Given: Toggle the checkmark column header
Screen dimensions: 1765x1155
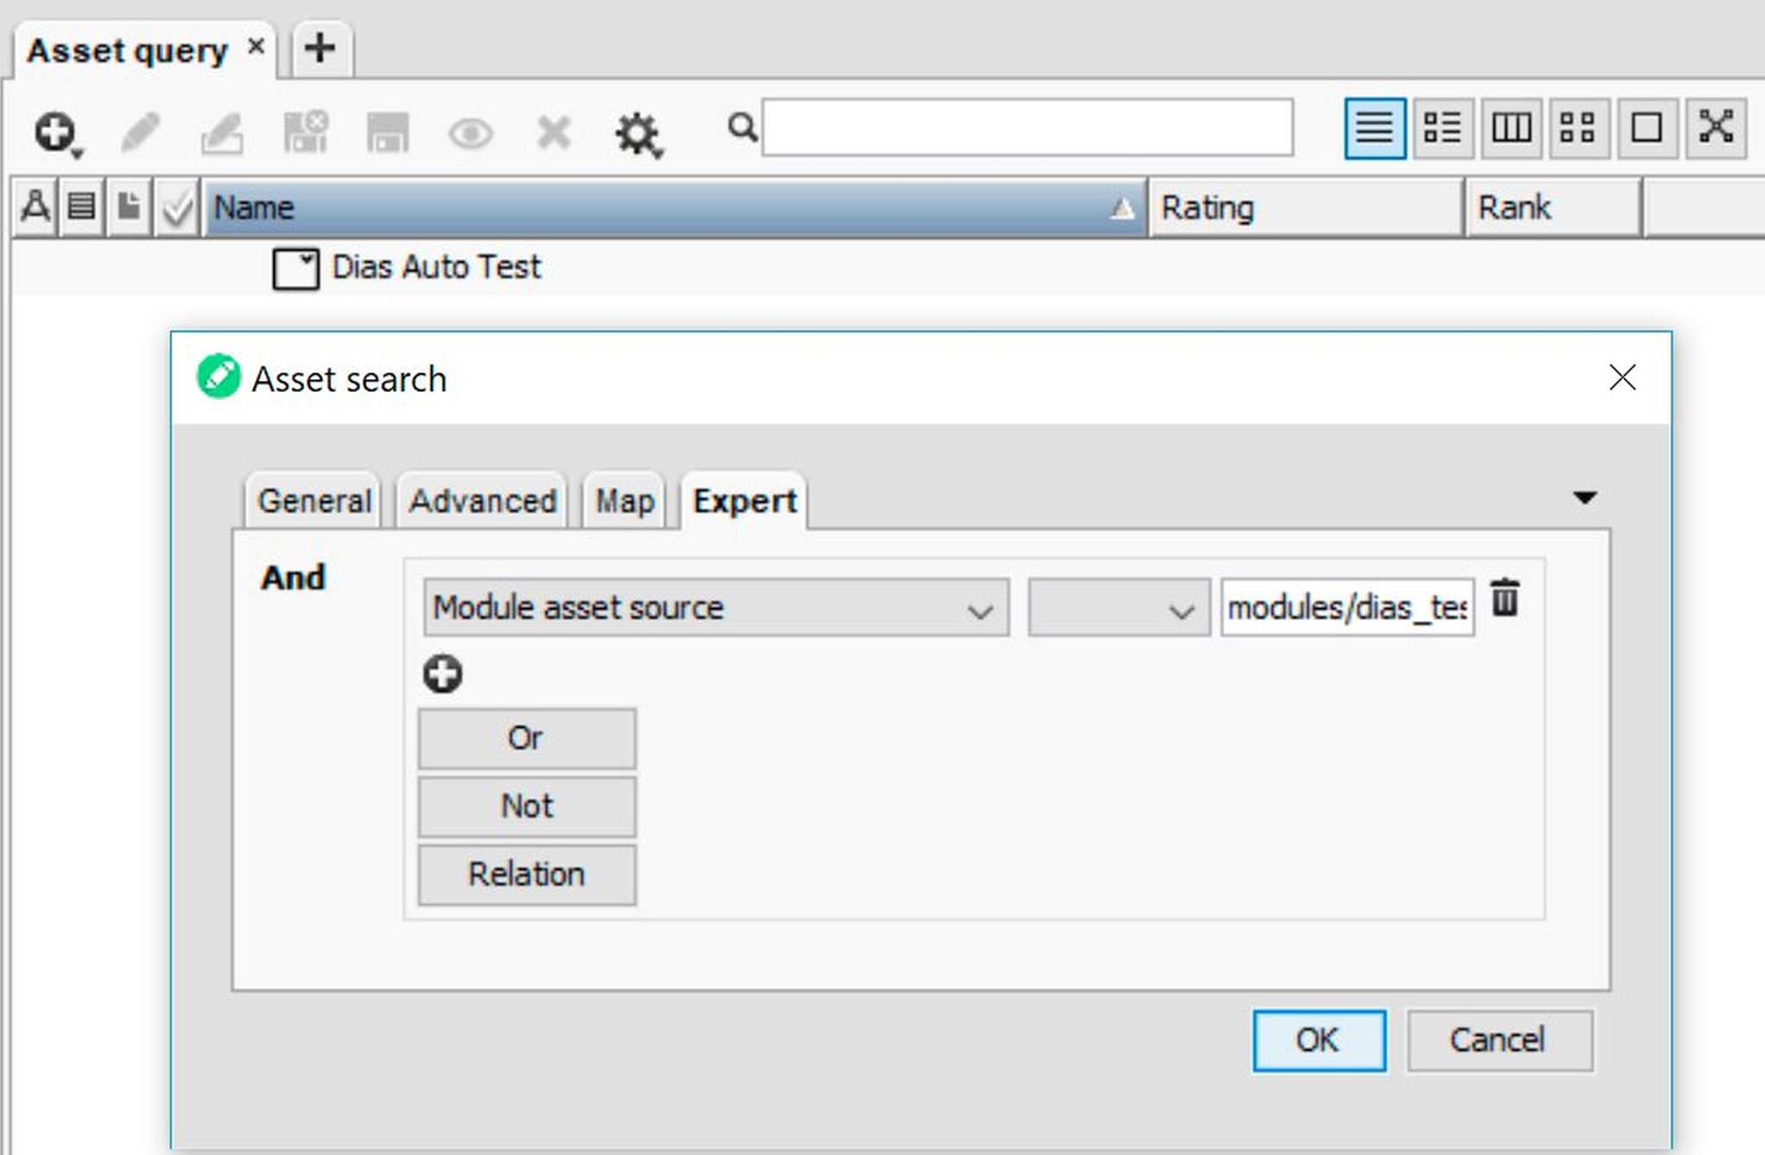Looking at the screenshot, I should tap(177, 208).
